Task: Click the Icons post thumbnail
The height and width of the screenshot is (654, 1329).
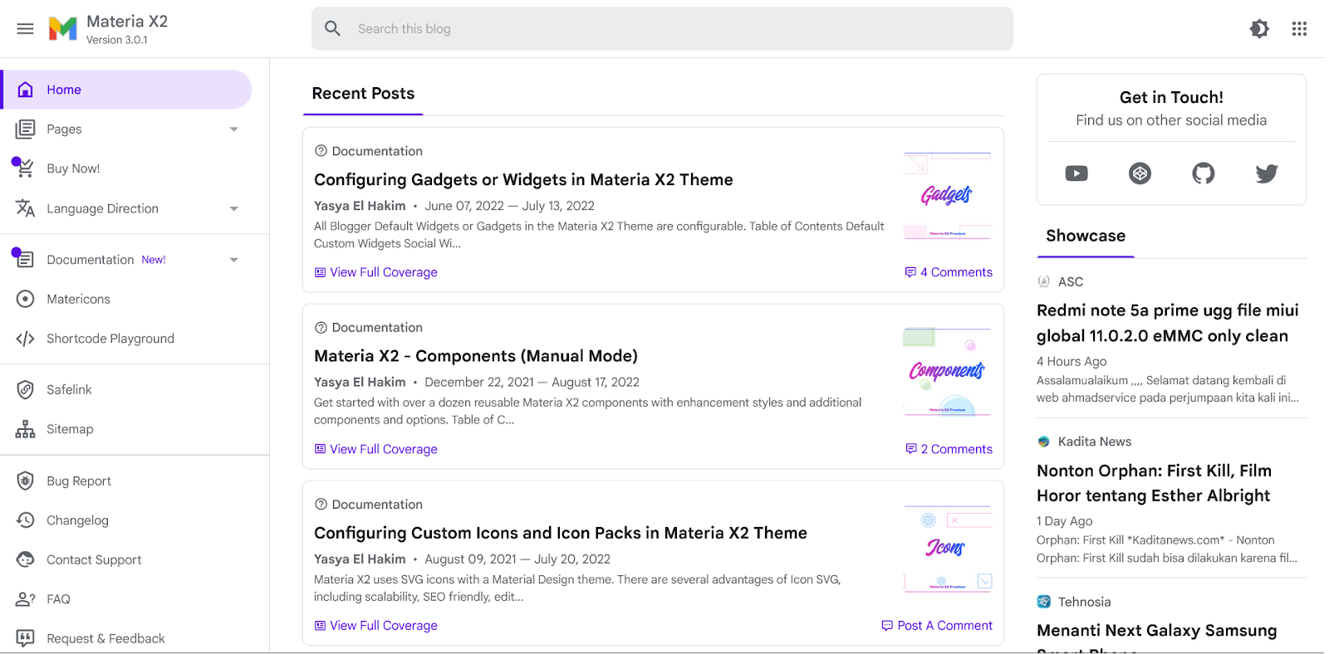Action: pyautogui.click(x=947, y=549)
